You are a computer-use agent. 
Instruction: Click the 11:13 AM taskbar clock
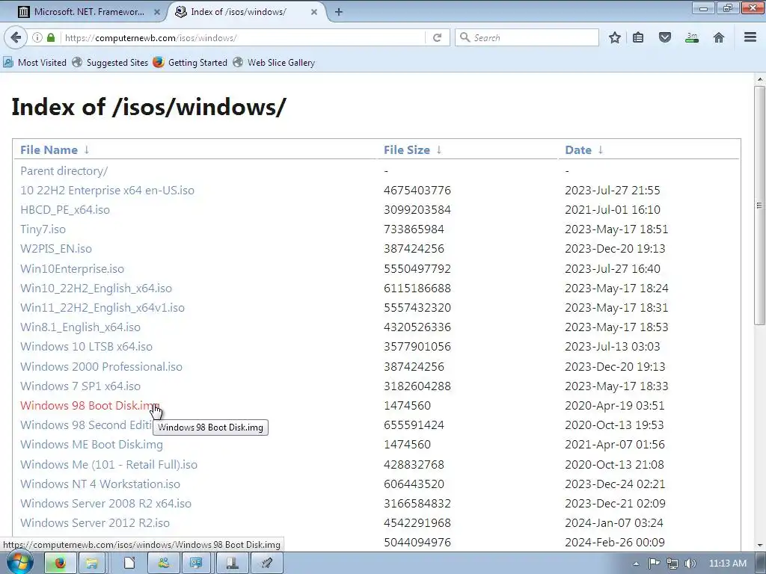[727, 564]
